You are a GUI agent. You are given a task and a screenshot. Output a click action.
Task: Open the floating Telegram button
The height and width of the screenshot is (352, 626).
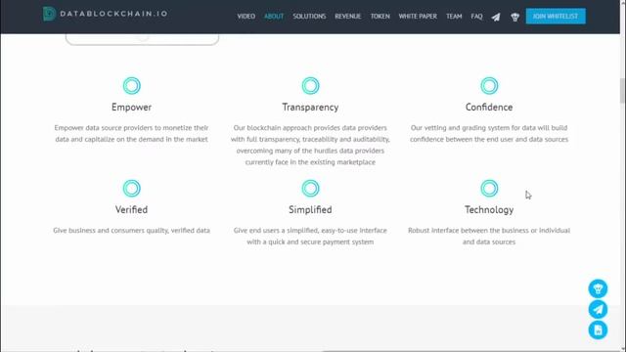click(598, 309)
